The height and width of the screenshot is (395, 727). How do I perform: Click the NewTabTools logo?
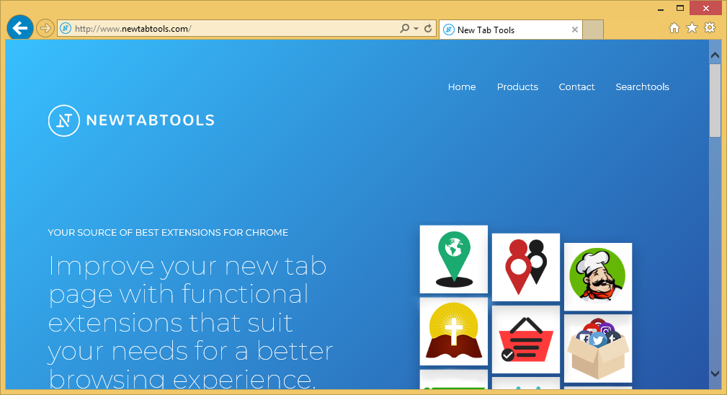131,120
